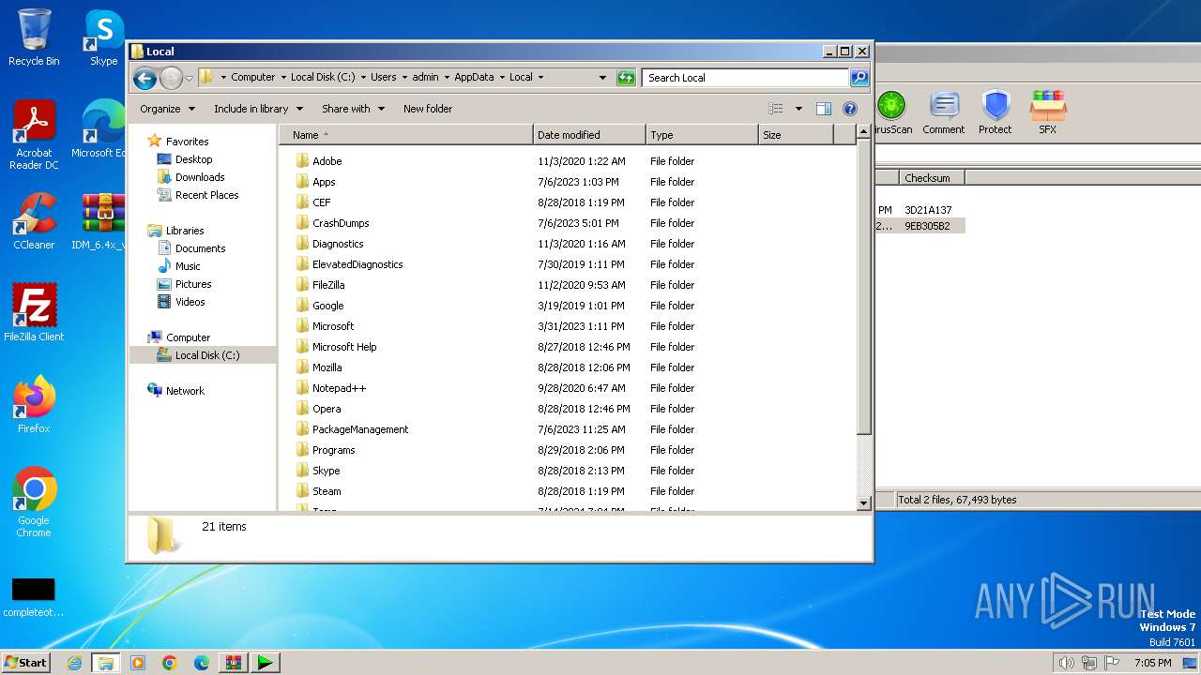The image size is (1201, 675).
Task: Select Recent Places in navigation pane
Action: tap(206, 195)
